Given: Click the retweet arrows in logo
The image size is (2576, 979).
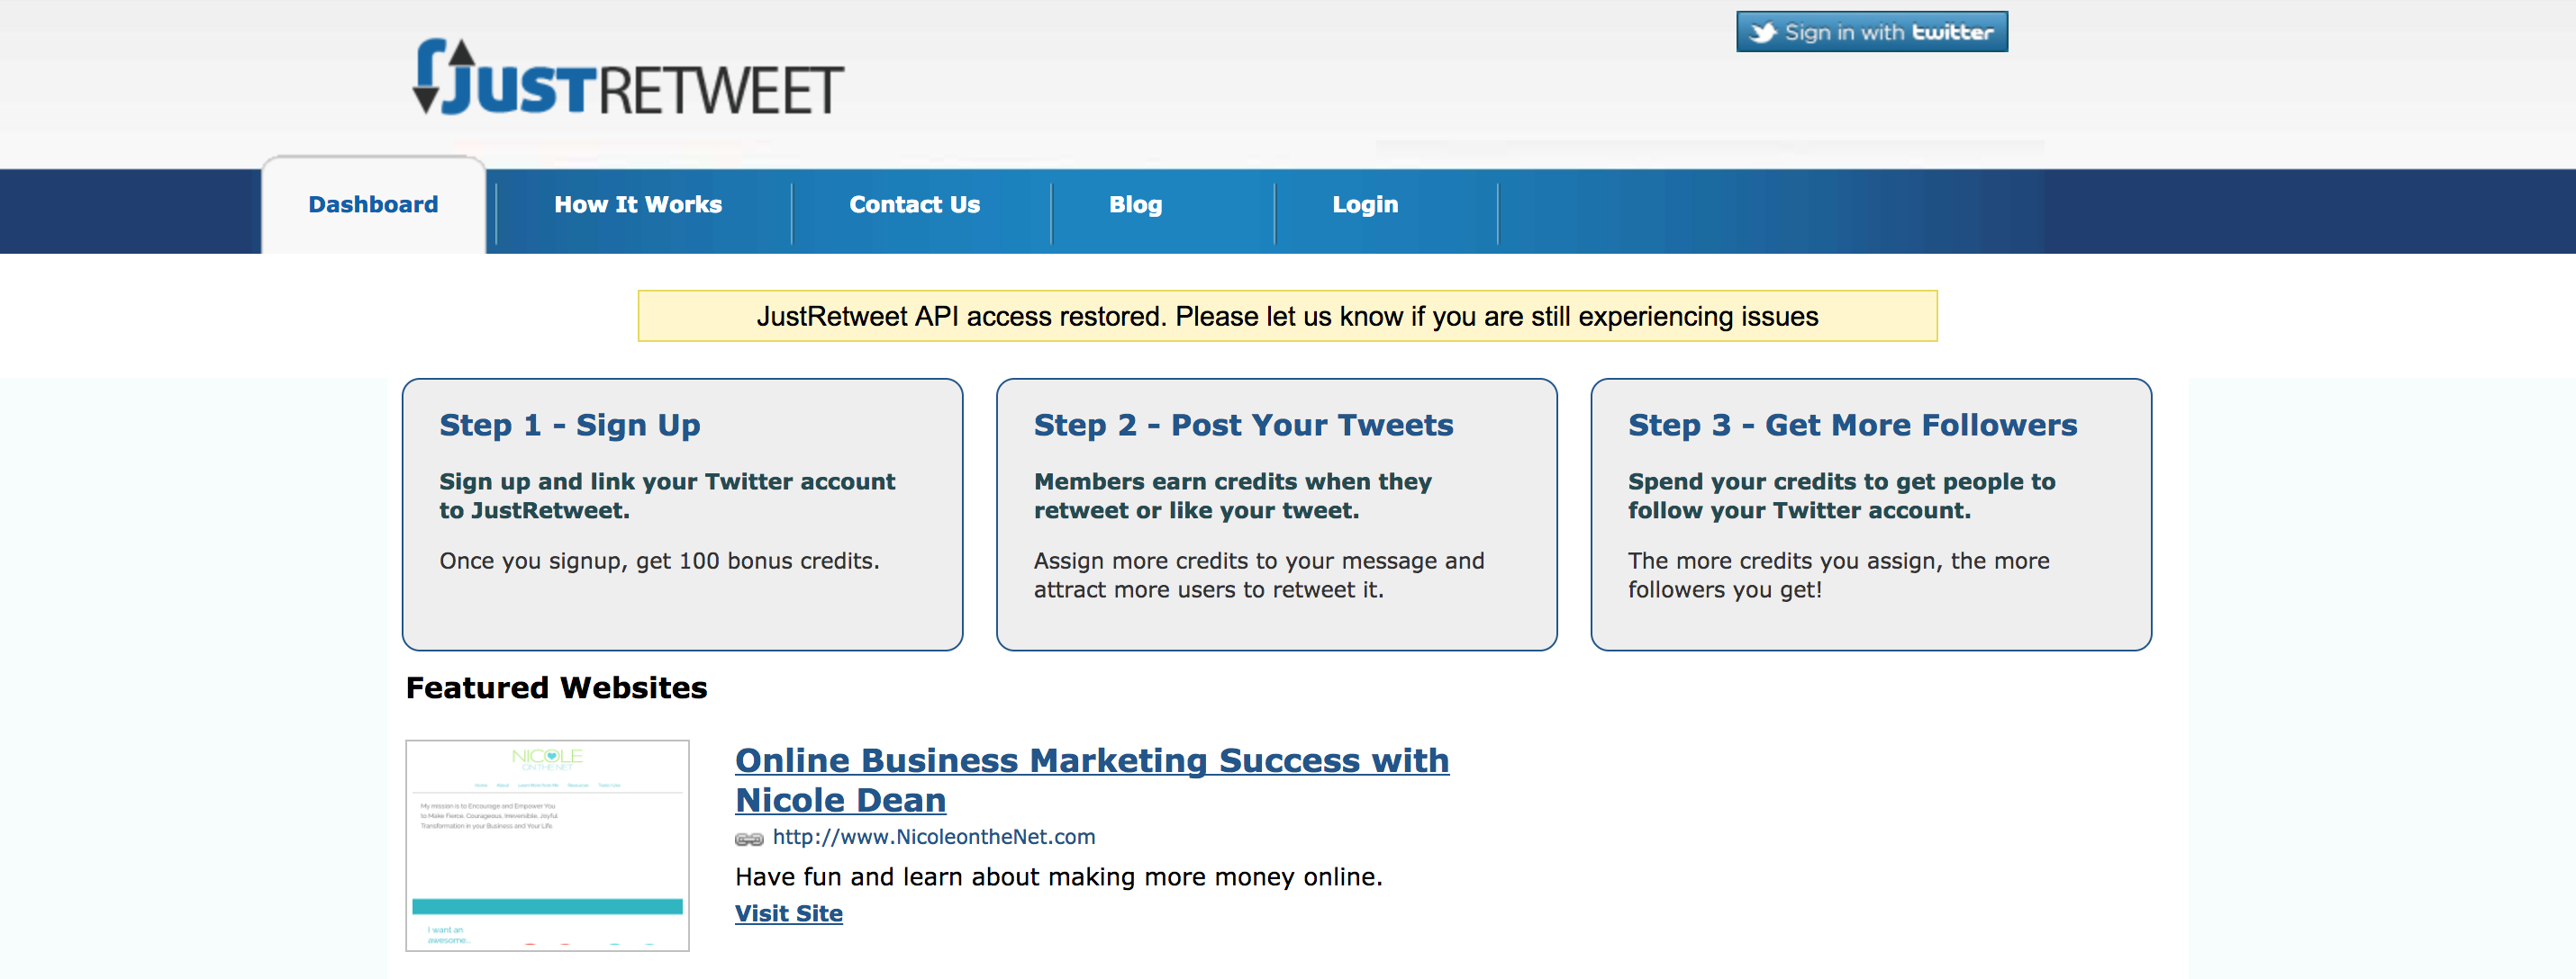Looking at the screenshot, I should [x=440, y=76].
